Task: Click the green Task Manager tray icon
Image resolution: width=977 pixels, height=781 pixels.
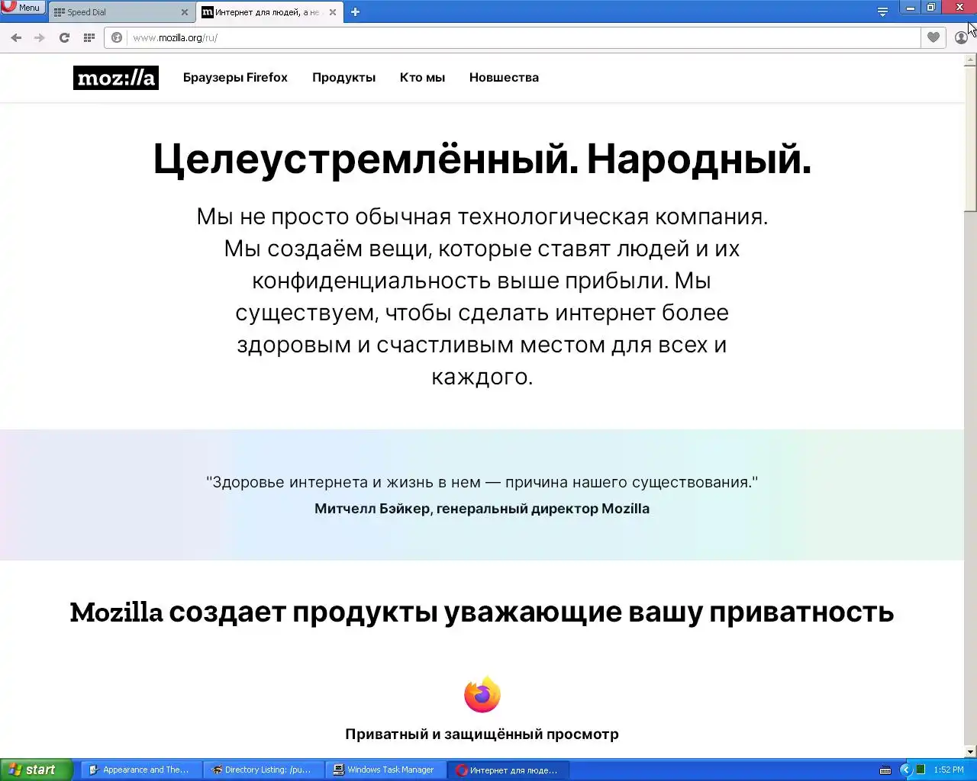Action: pyautogui.click(x=921, y=770)
